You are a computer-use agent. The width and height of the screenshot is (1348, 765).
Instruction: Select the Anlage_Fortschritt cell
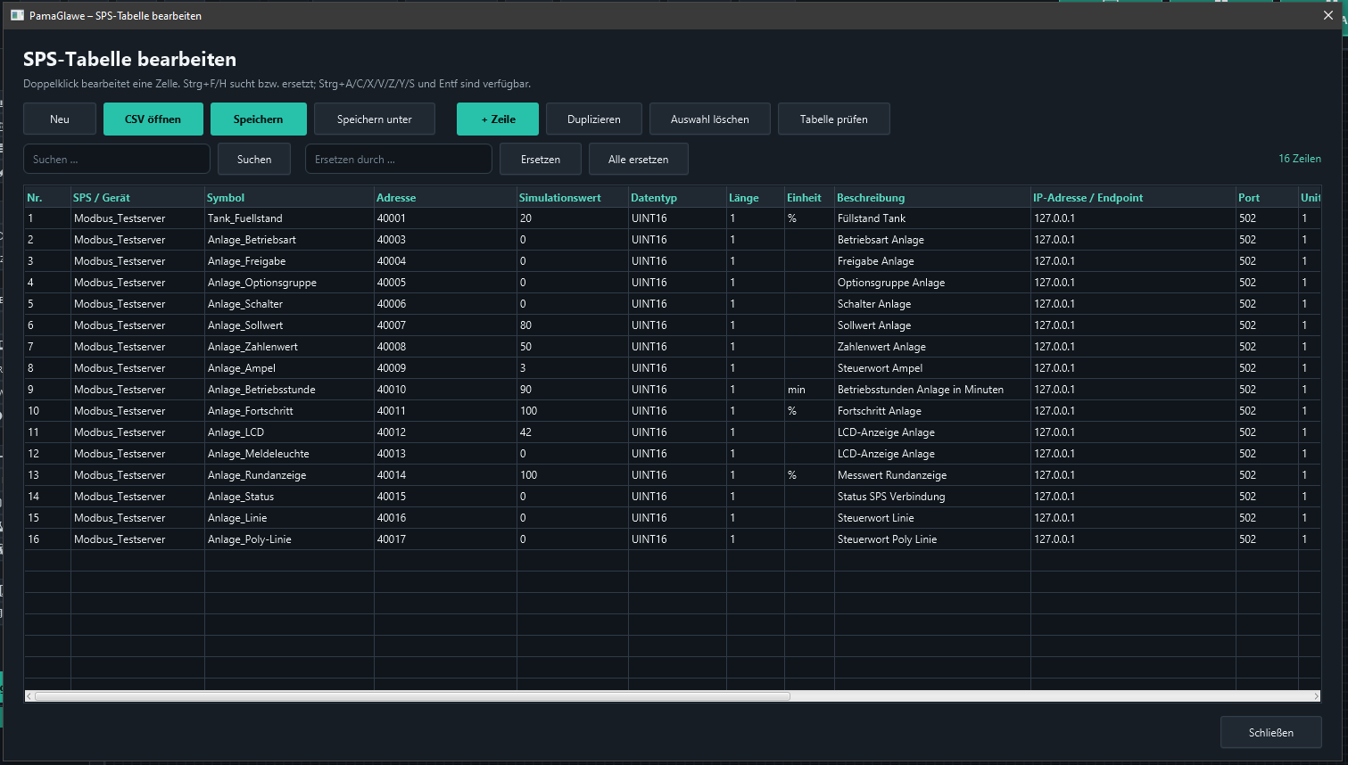pos(289,411)
